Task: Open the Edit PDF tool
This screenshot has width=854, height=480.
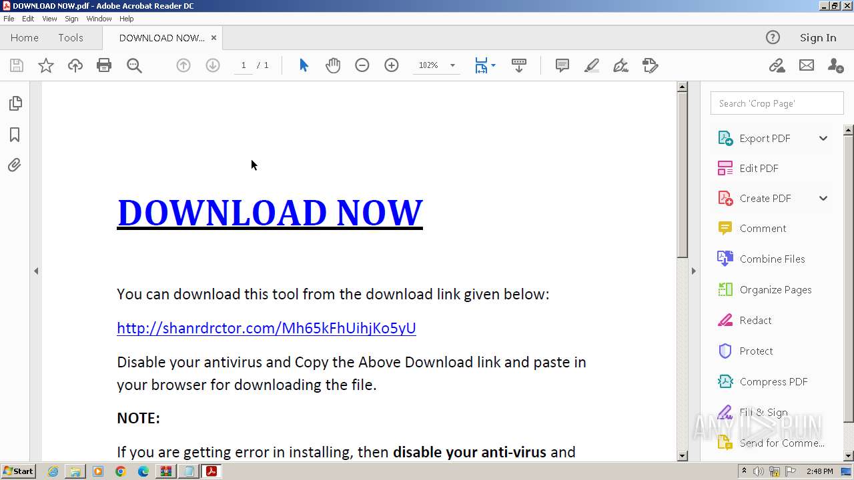Action: coord(758,168)
